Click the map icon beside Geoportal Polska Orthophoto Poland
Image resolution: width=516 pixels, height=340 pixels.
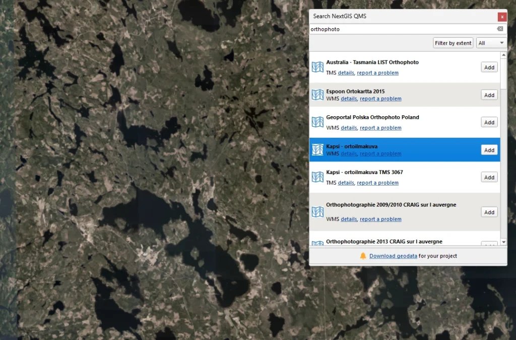(x=317, y=122)
